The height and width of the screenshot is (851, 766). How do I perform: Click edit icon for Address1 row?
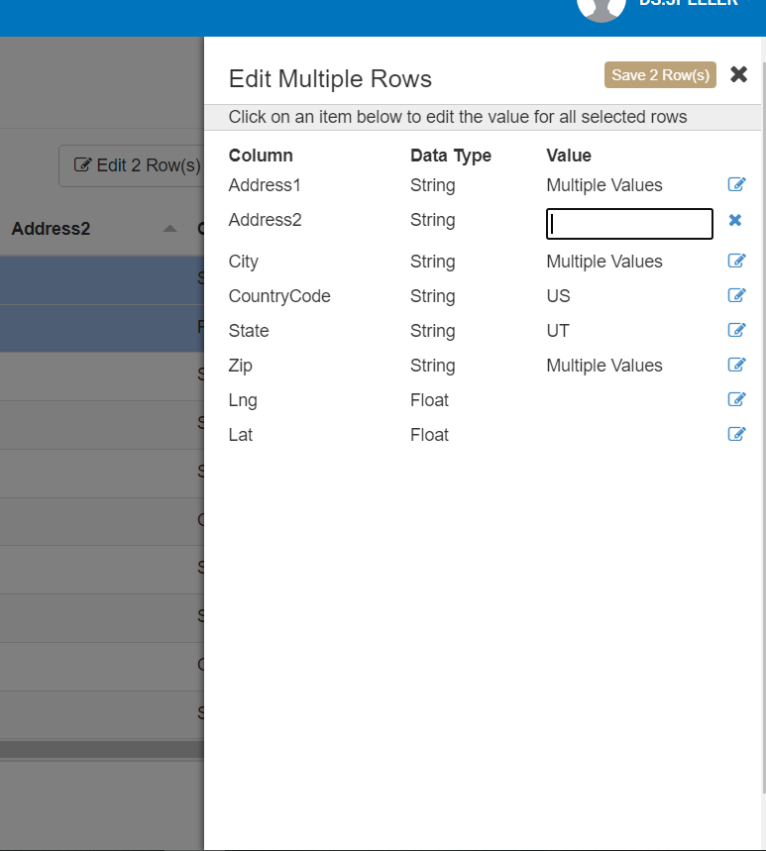[x=736, y=185]
